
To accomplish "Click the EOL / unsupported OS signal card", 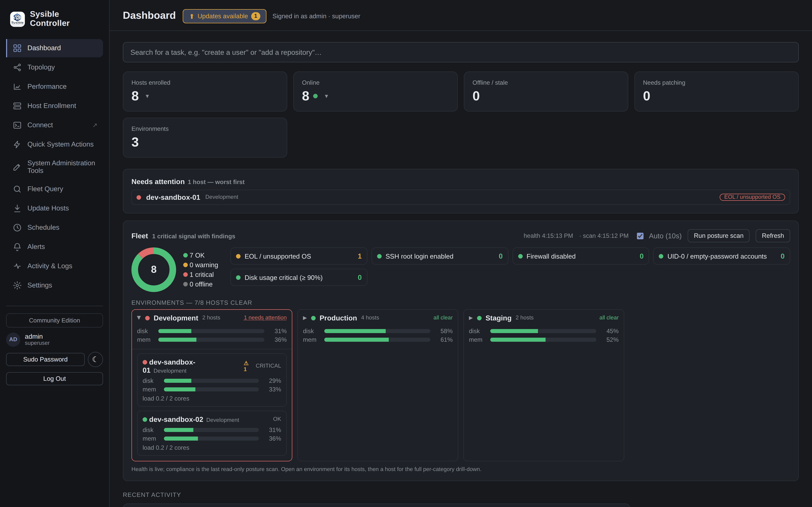I will (x=299, y=256).
